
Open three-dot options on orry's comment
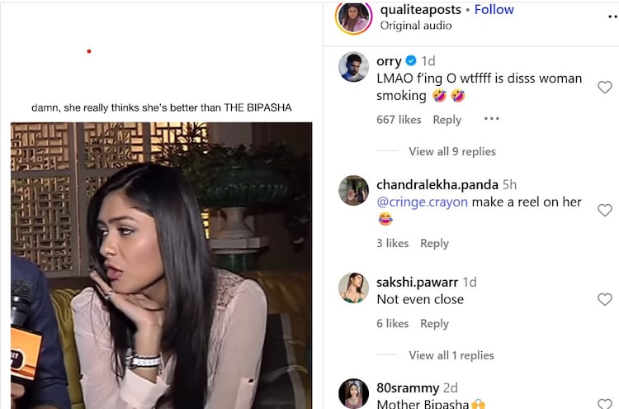[x=492, y=118]
